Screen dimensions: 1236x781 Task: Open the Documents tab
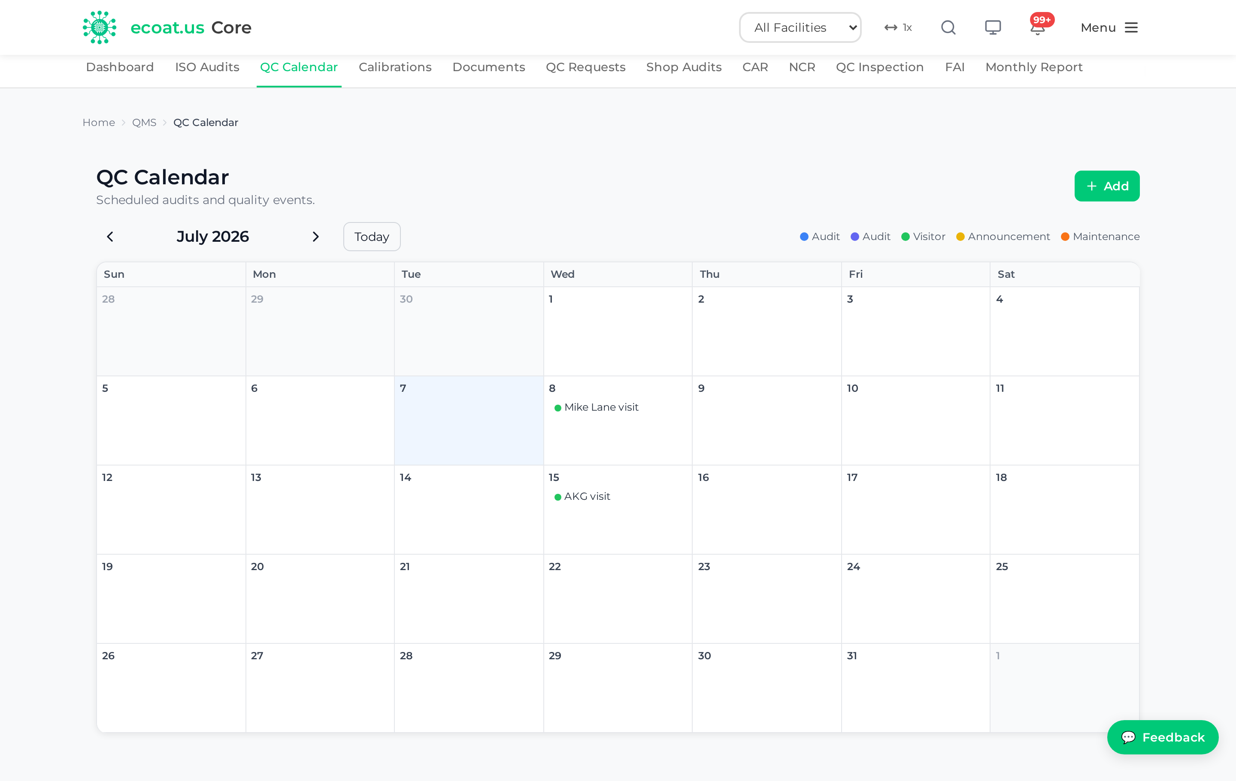(x=489, y=67)
